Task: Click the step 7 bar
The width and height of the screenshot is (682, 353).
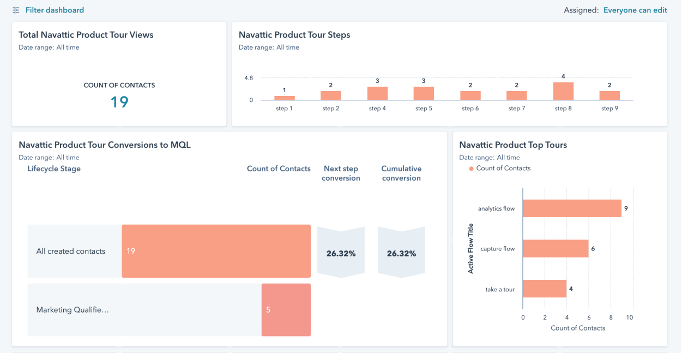Action: (x=517, y=95)
